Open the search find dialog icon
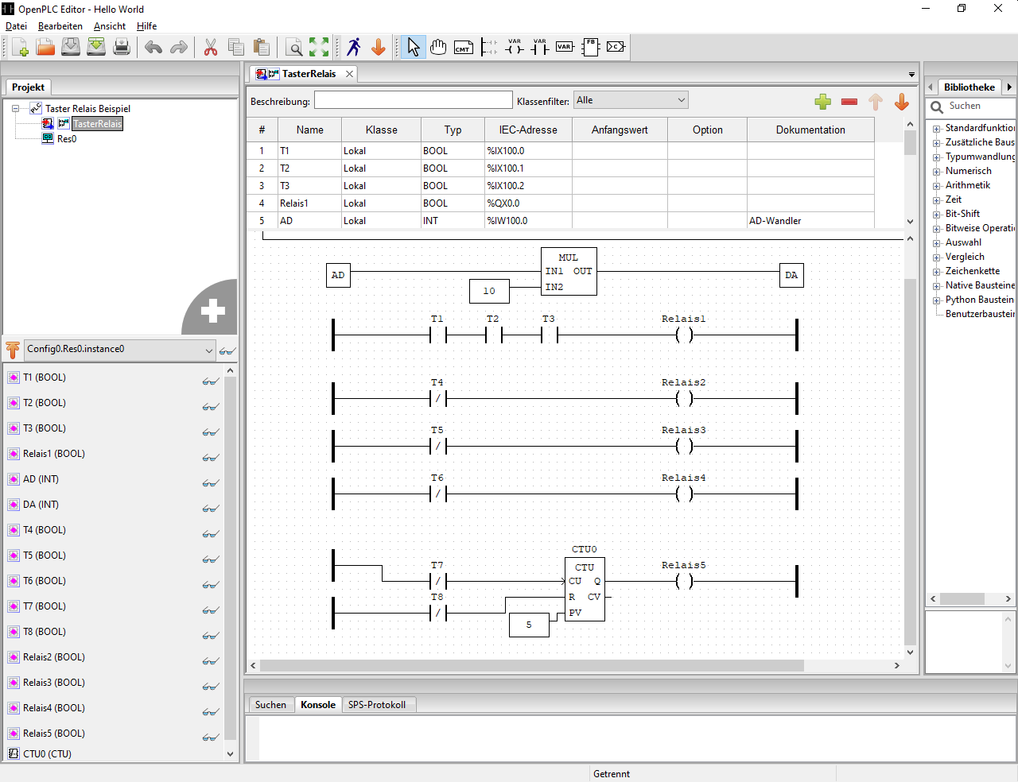Image resolution: width=1018 pixels, height=782 pixels. tap(293, 47)
